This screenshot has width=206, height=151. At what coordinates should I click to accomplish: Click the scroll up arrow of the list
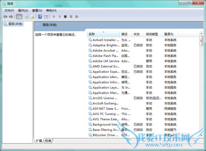pos(201,33)
